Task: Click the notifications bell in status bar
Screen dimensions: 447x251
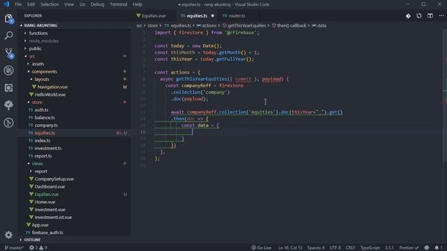Action: (x=438, y=248)
